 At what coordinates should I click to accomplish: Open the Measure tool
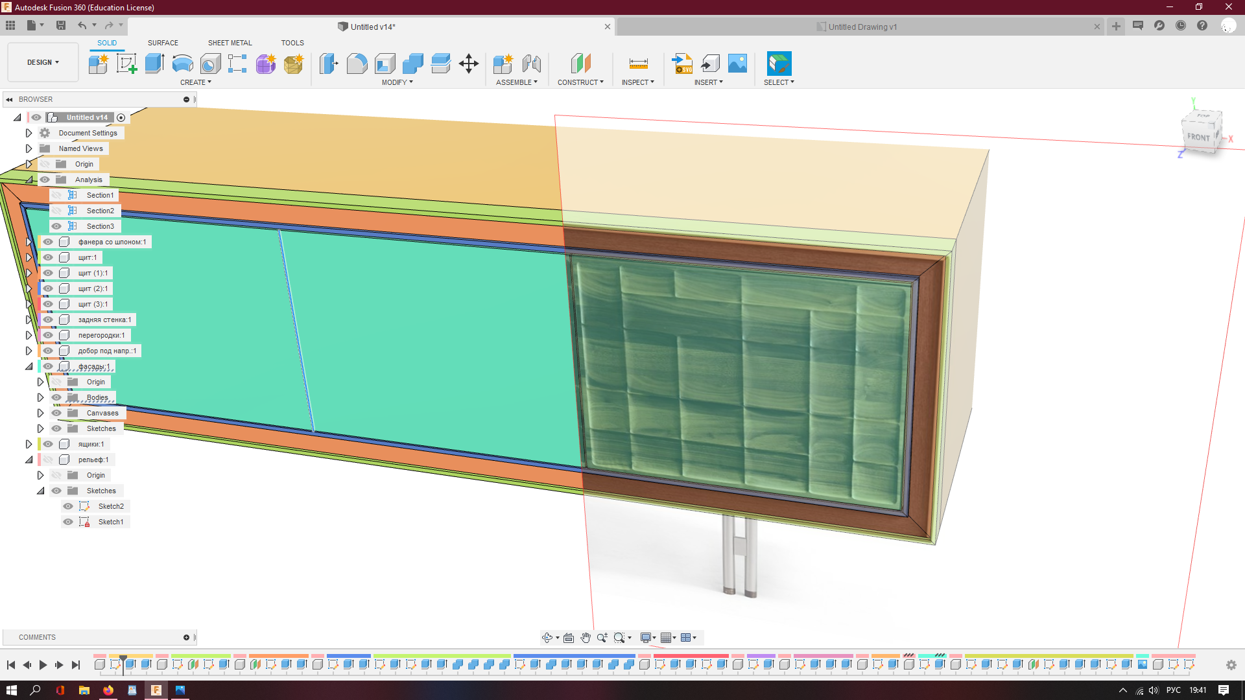[638, 64]
